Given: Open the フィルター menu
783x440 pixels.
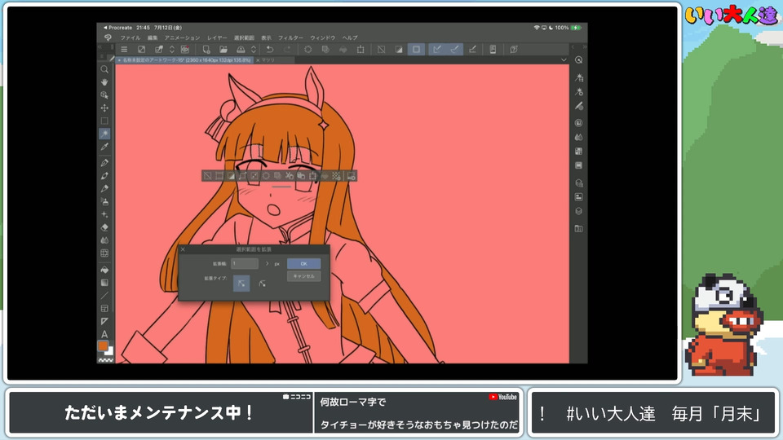Looking at the screenshot, I should 290,37.
